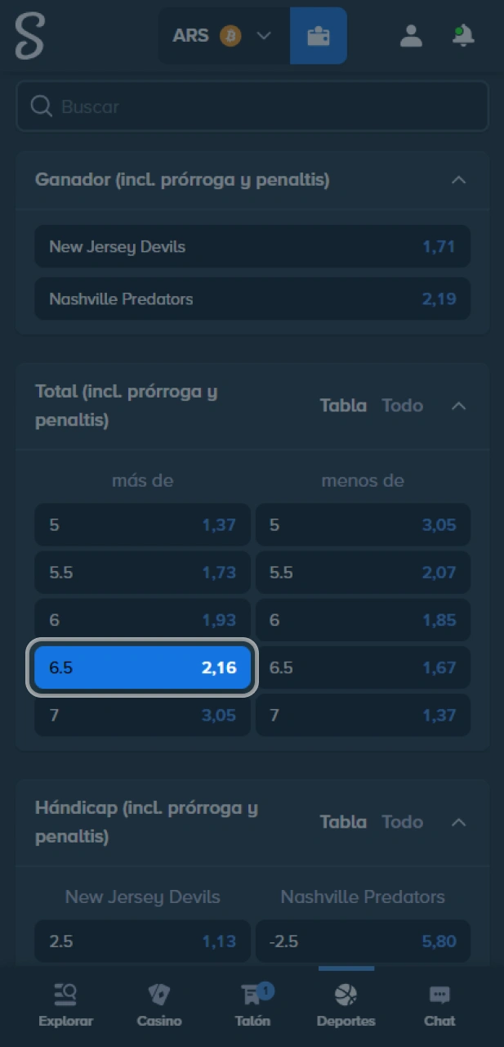Switch to the Tabla view in Total section
Image resolution: width=504 pixels, height=1047 pixels.
(343, 405)
